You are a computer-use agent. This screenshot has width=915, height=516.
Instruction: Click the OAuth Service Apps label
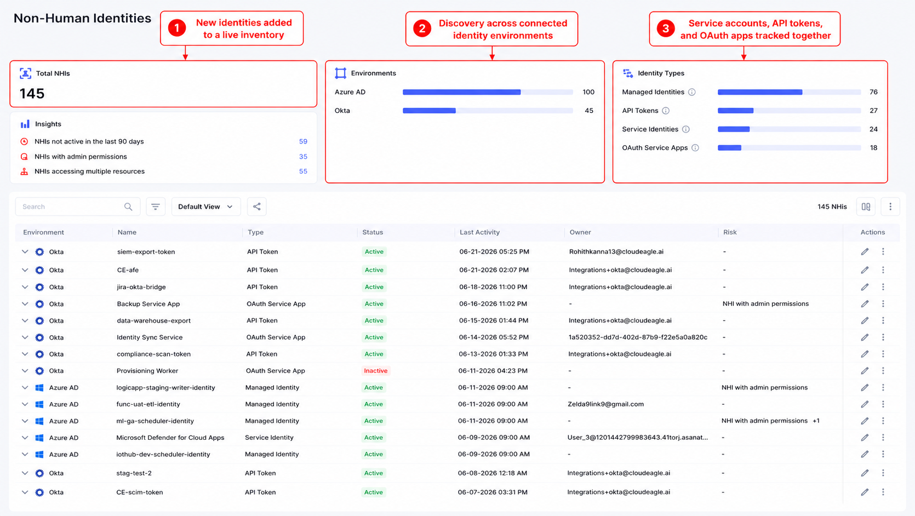coord(655,148)
